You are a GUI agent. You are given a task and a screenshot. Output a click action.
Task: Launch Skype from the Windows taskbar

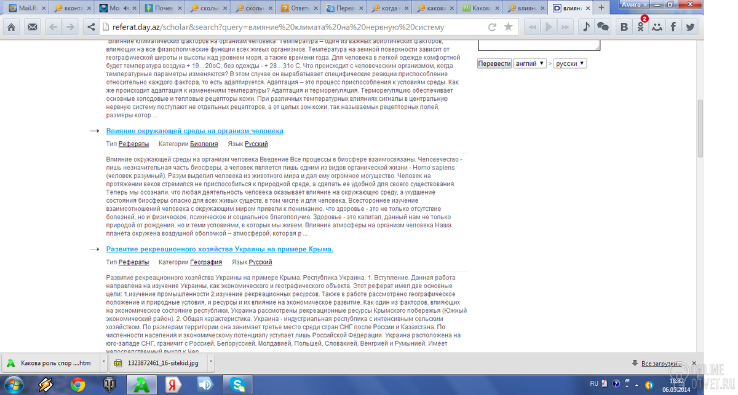(x=238, y=385)
